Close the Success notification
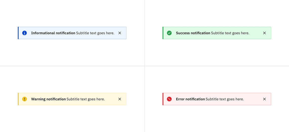 (x=264, y=33)
